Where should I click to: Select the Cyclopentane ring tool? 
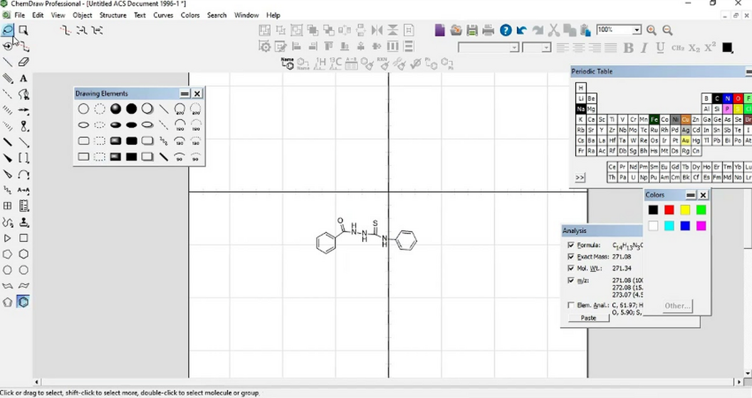pos(8,254)
